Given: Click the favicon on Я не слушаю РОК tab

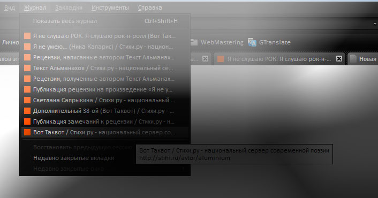Looking at the screenshot, I should coord(221,59).
